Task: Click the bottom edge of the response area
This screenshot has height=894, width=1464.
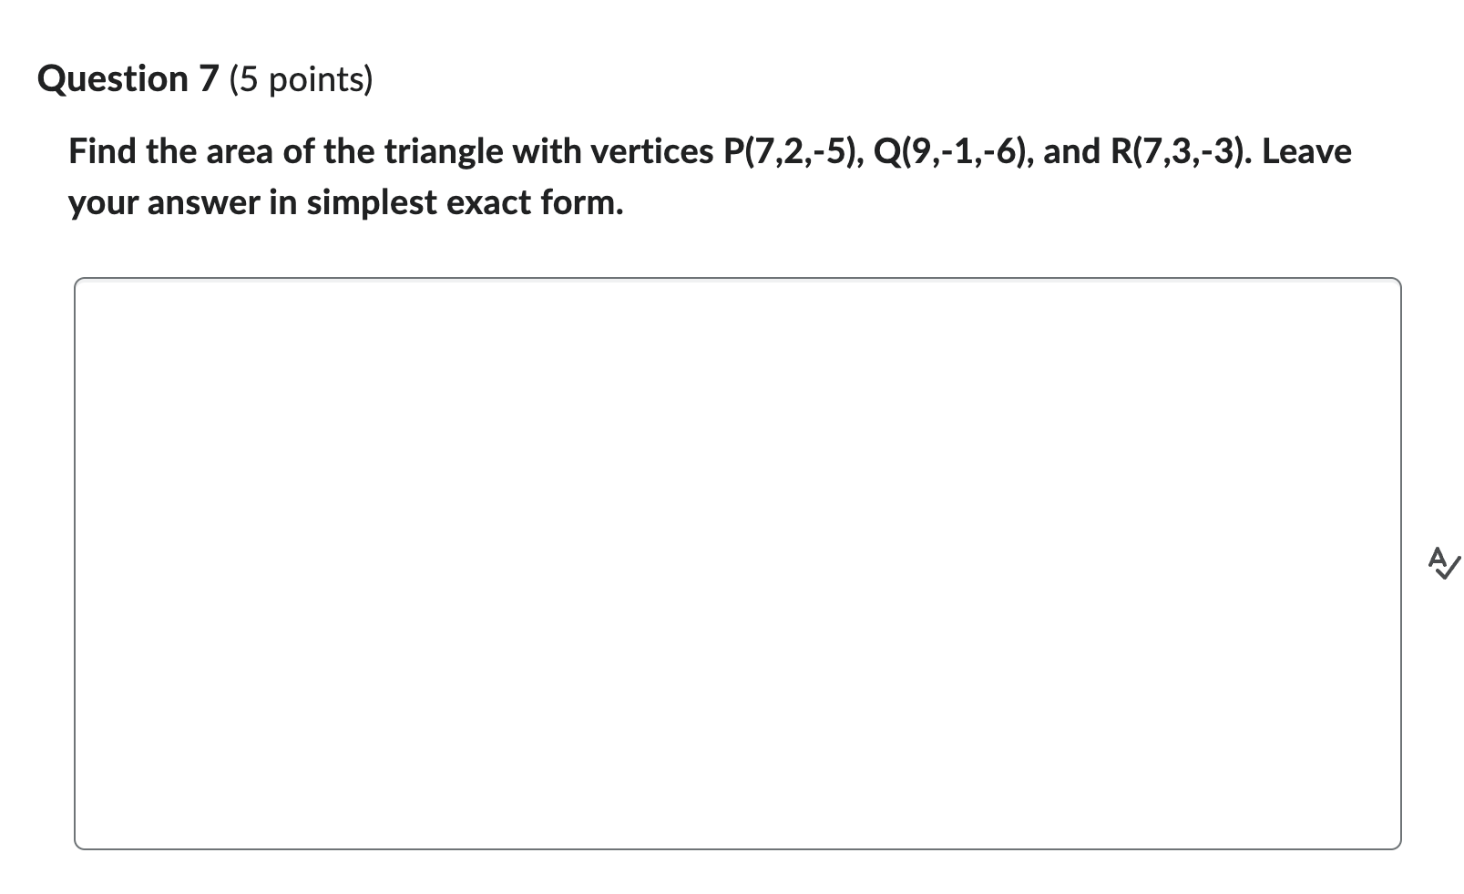Action: (738, 849)
